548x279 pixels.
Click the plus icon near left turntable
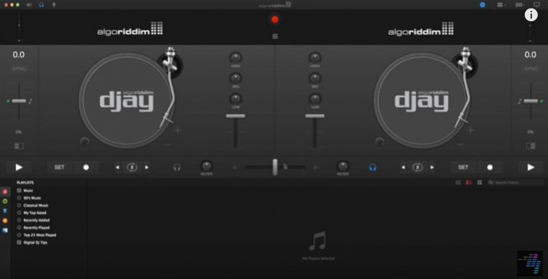pyautogui.click(x=178, y=131)
